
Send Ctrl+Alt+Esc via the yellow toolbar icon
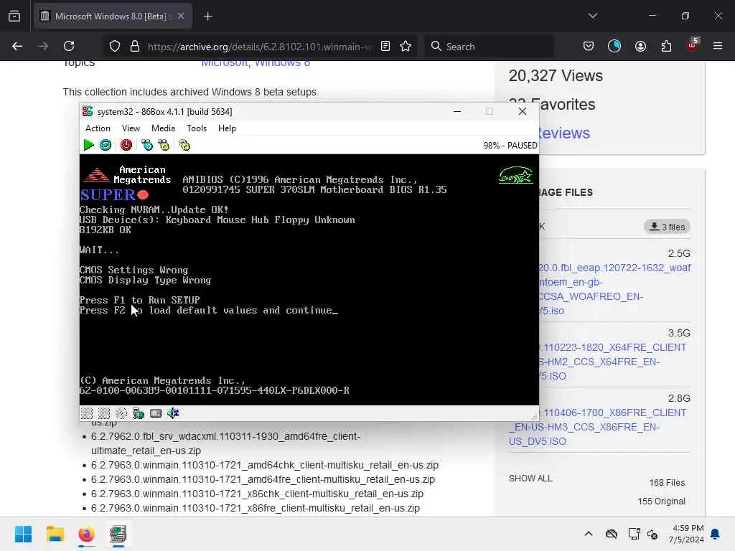pyautogui.click(x=164, y=145)
